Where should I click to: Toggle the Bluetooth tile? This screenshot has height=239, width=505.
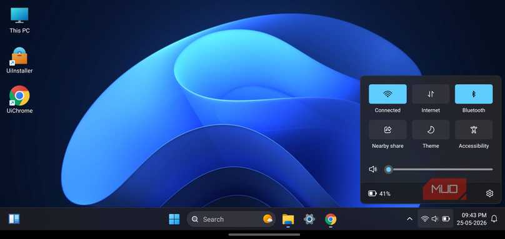pyautogui.click(x=474, y=94)
